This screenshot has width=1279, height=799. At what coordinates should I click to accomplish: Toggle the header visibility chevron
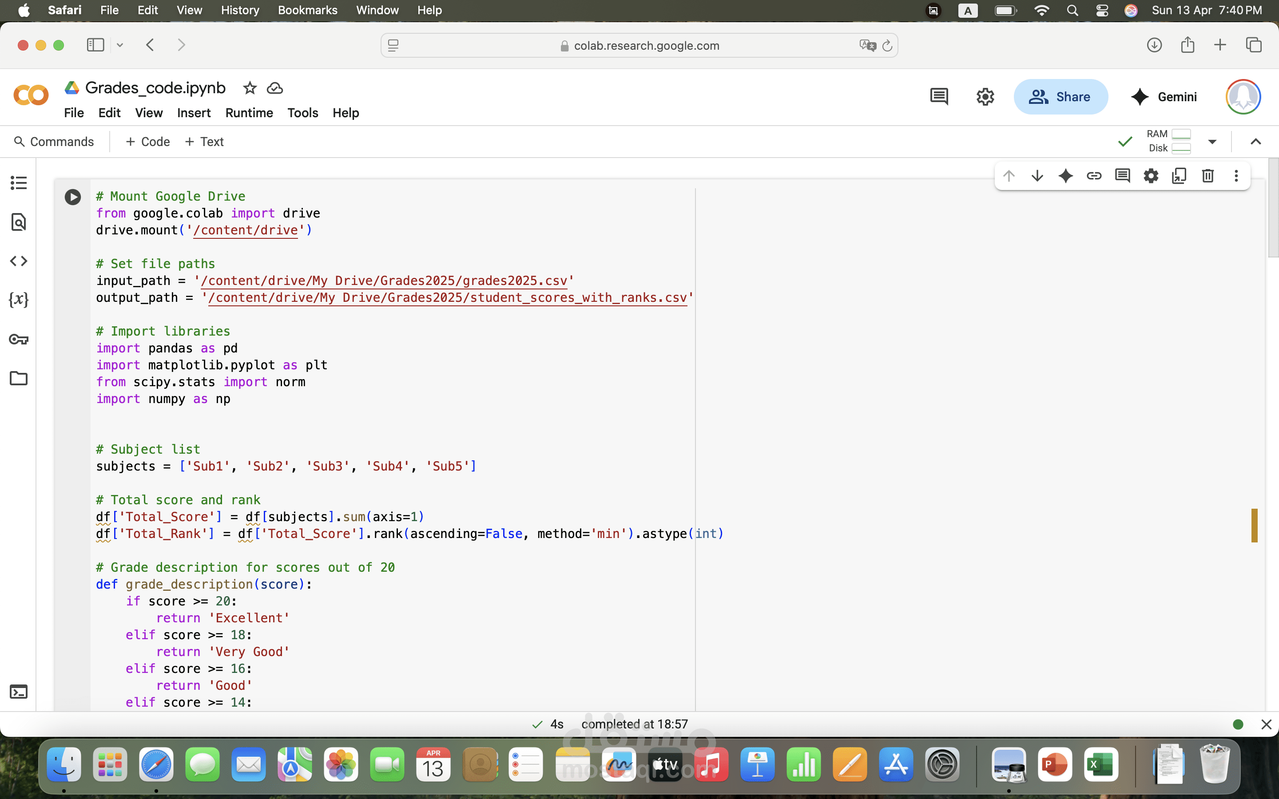click(x=1256, y=142)
